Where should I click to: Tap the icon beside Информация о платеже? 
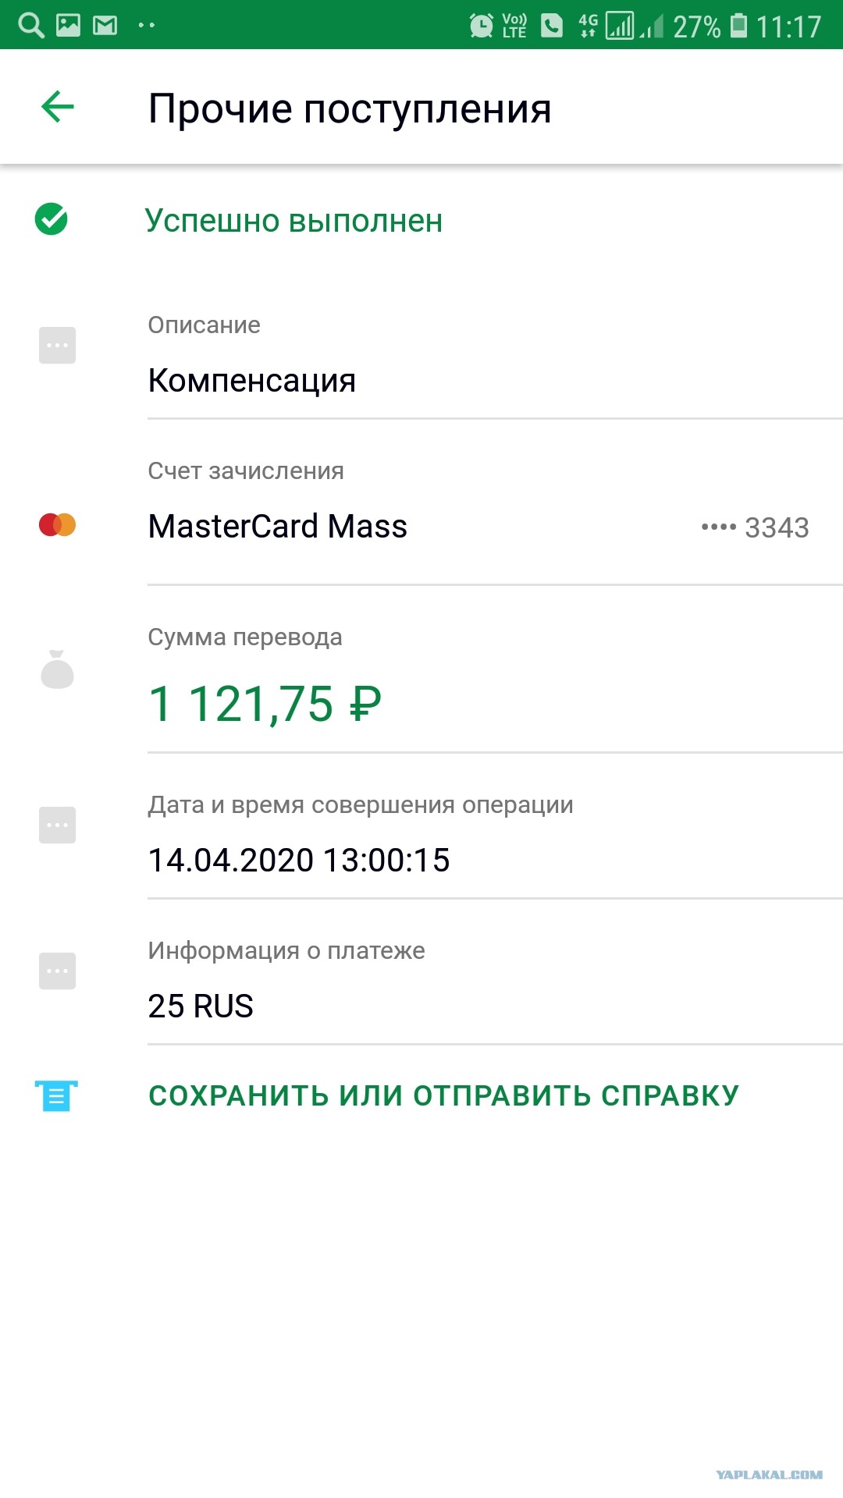pos(58,971)
